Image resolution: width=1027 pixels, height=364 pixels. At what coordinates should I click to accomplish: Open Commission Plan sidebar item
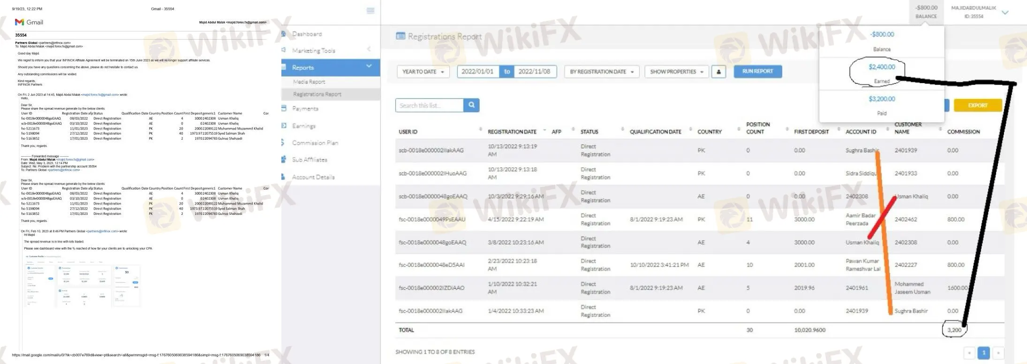pos(315,143)
